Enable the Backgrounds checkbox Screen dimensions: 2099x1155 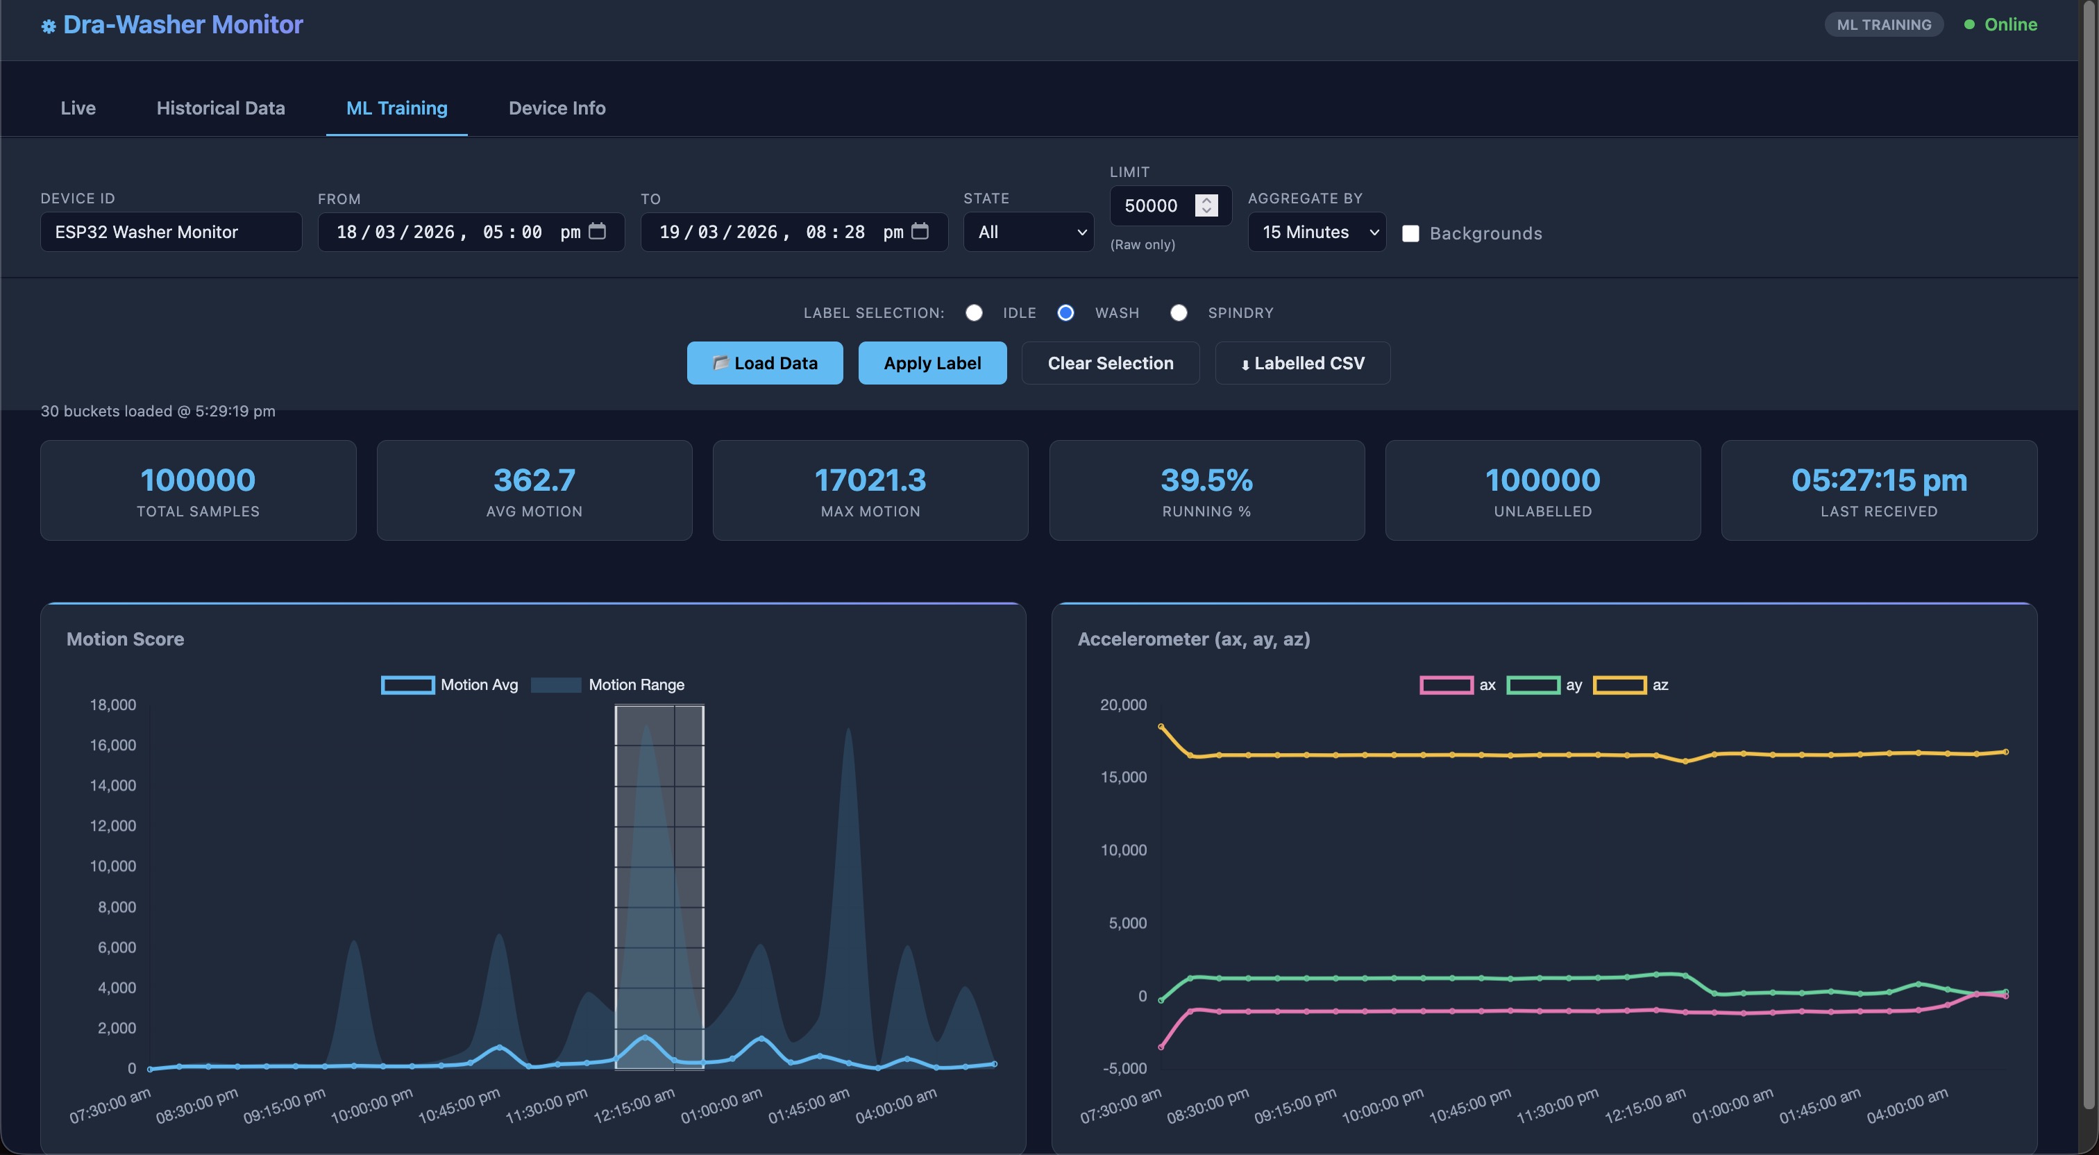(x=1410, y=234)
